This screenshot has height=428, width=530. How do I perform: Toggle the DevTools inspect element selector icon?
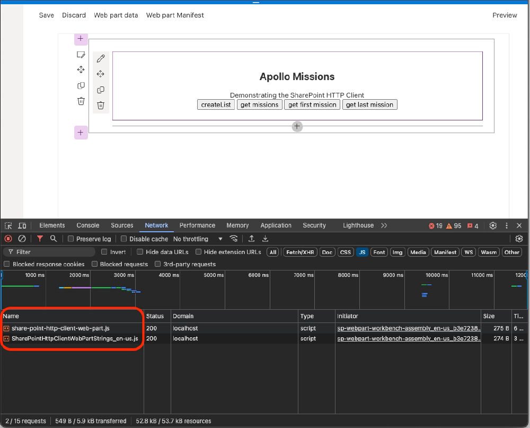click(8, 226)
